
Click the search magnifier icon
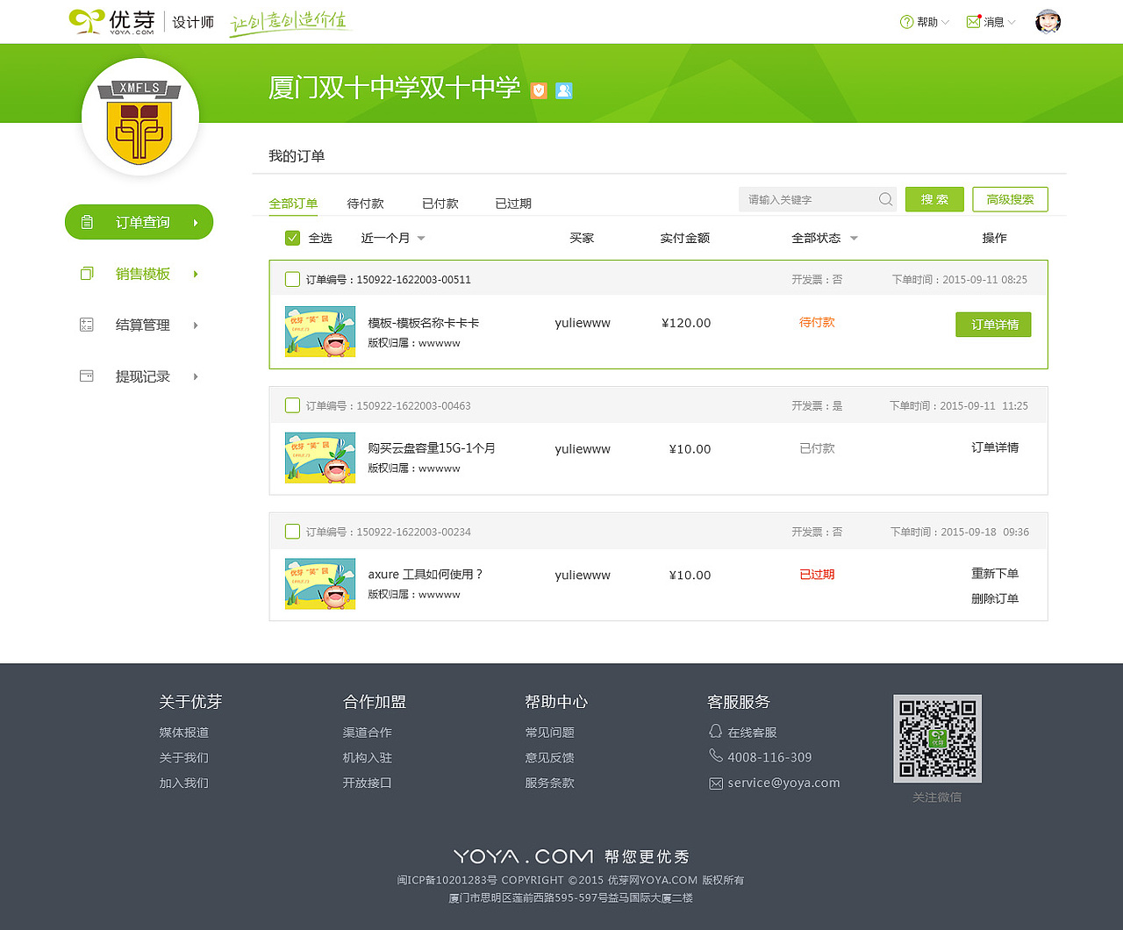point(885,199)
